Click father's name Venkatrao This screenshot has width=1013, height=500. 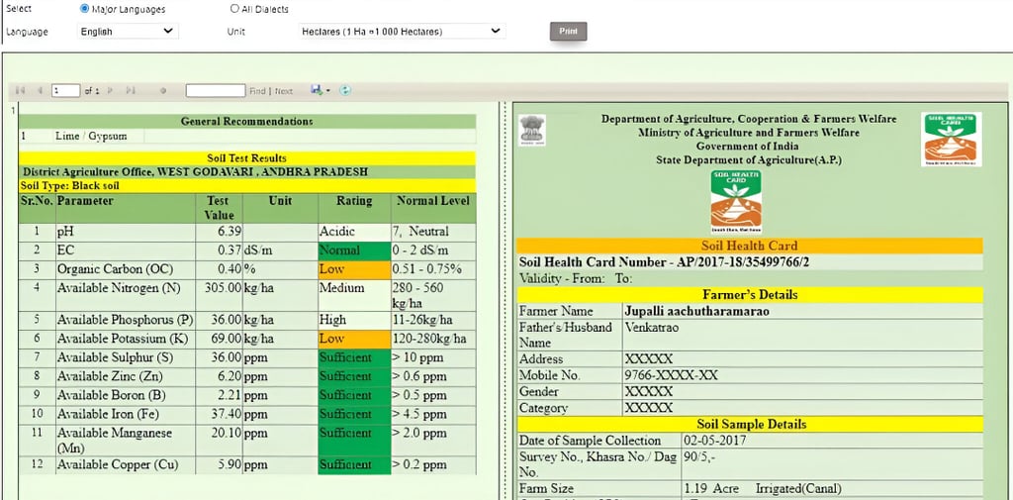[652, 328]
